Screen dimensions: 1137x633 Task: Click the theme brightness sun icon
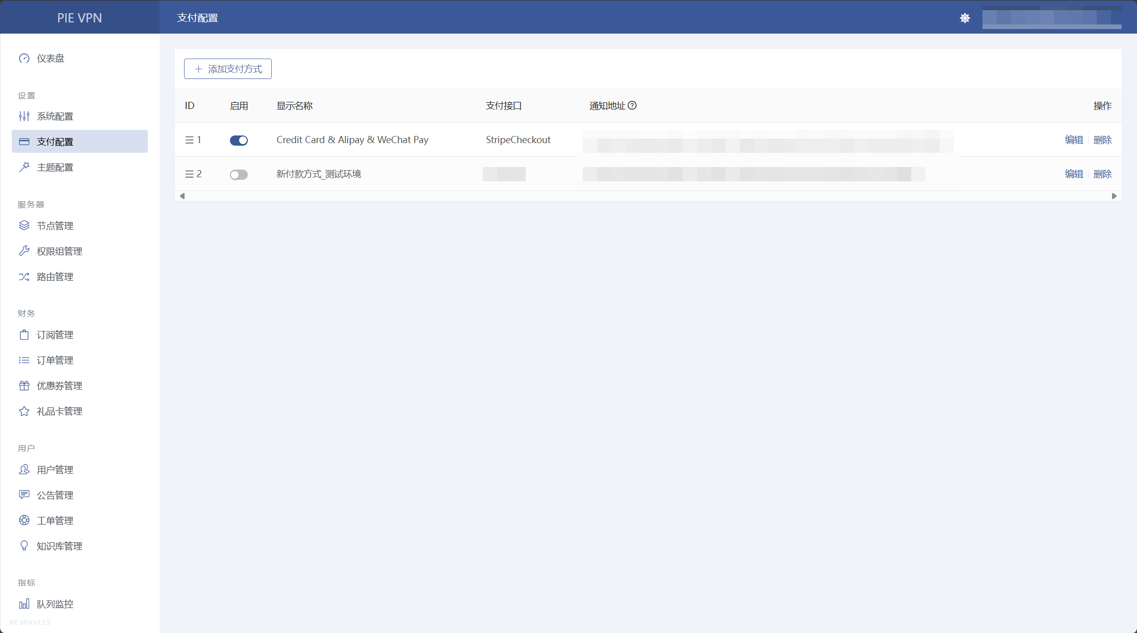tap(965, 18)
